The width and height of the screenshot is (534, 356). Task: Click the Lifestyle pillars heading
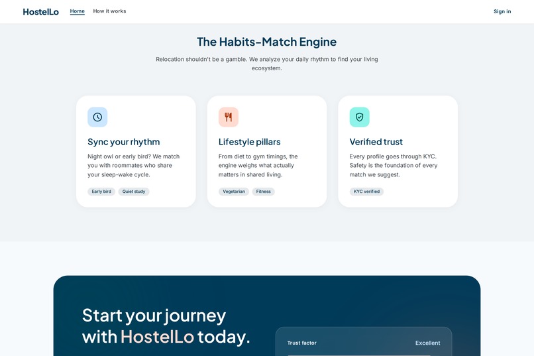[x=250, y=142]
